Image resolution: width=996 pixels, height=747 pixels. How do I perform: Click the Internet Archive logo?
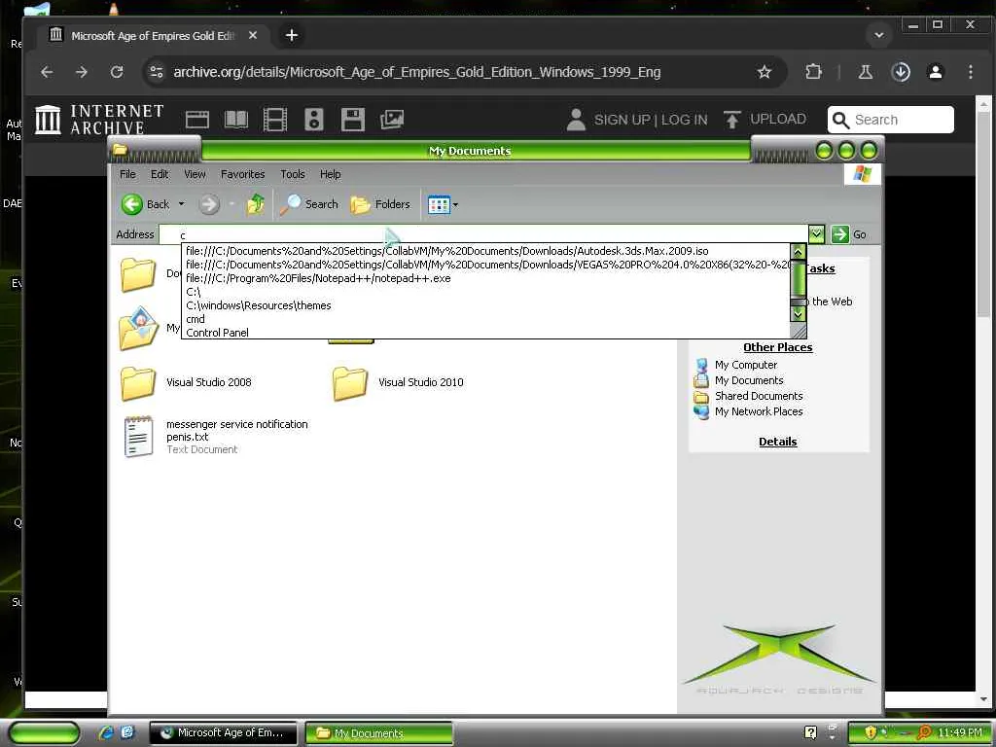tap(99, 120)
